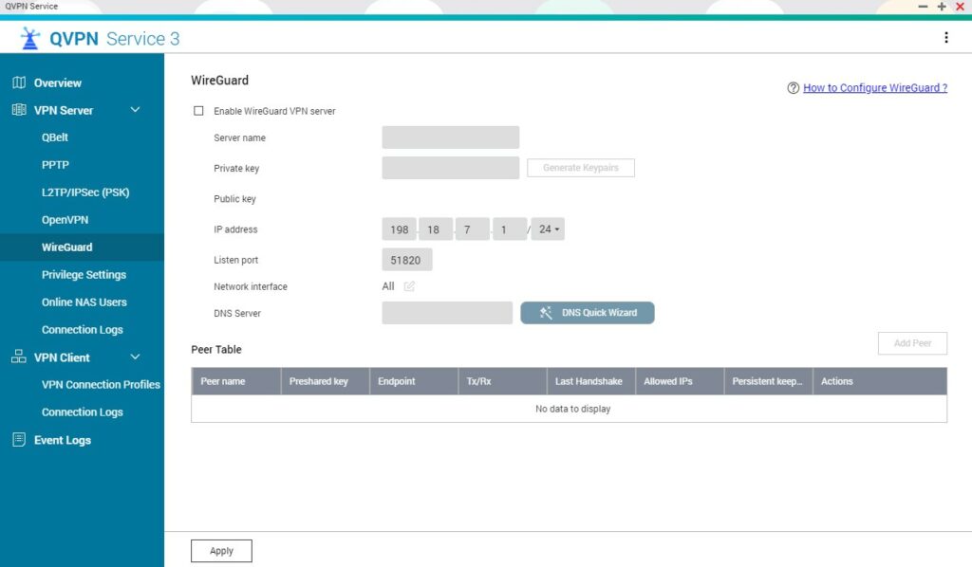Open the Overview page
Viewport: 972px width, 567px height.
coord(58,82)
